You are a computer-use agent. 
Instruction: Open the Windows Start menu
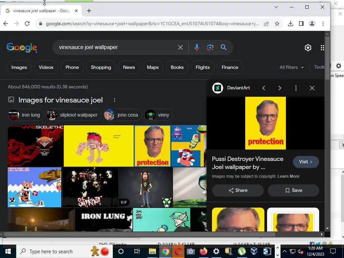tap(8, 251)
